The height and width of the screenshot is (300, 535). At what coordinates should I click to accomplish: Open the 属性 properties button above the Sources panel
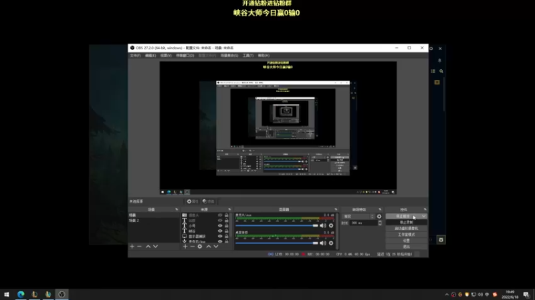[193, 201]
